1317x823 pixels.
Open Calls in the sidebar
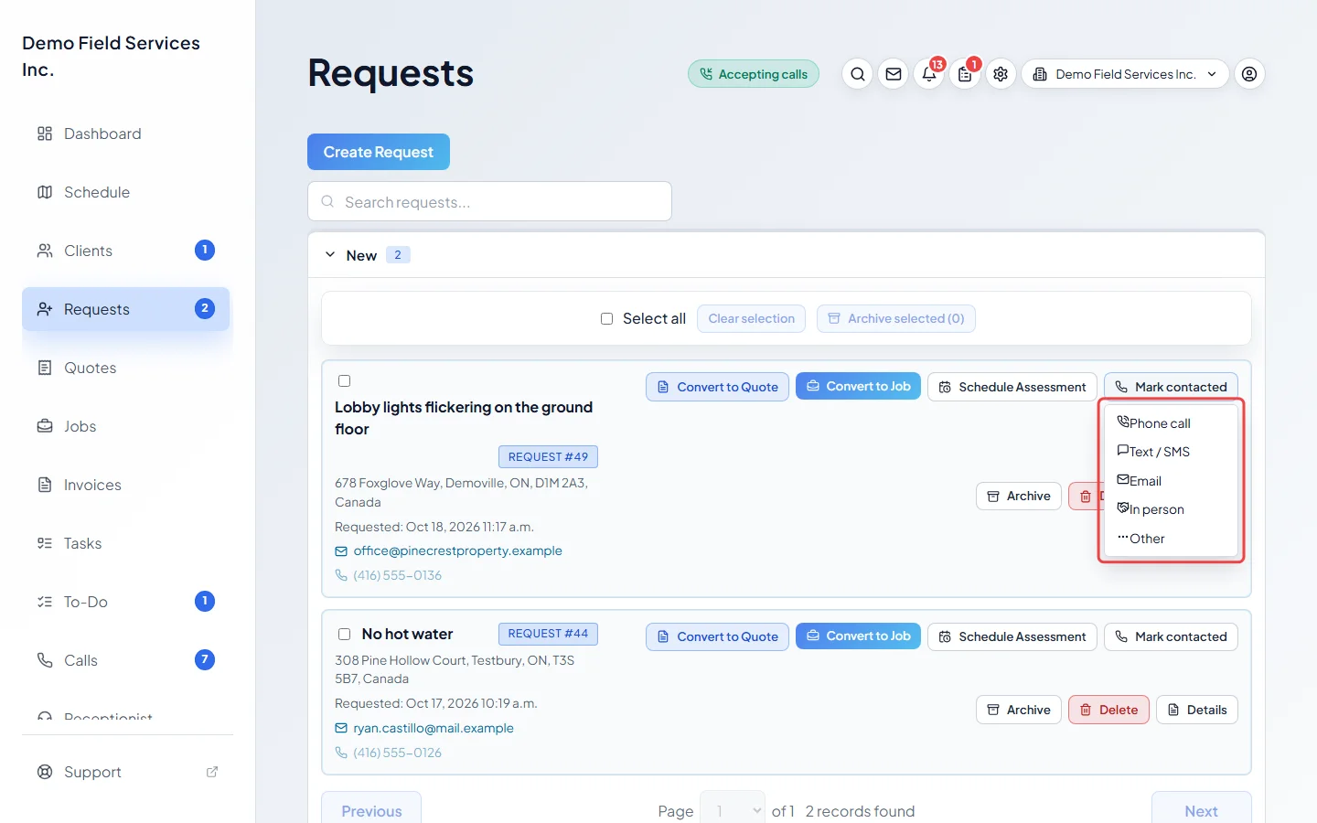tap(126, 660)
